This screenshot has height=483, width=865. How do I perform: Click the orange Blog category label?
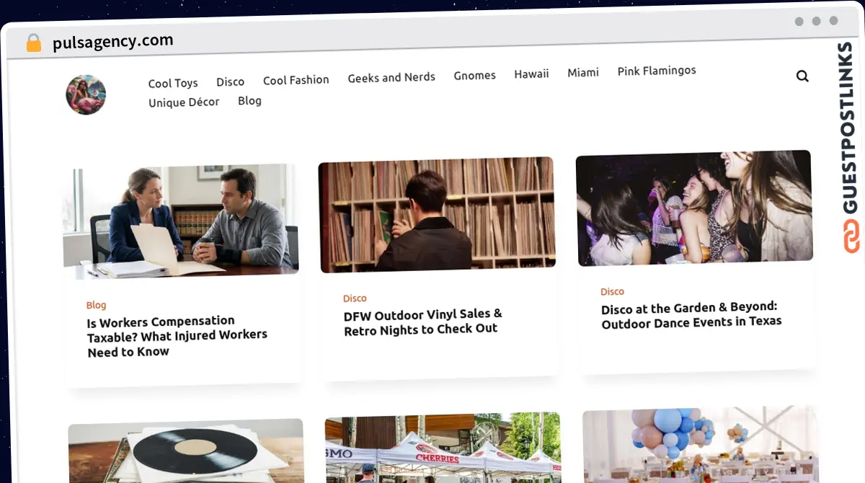pyautogui.click(x=96, y=305)
